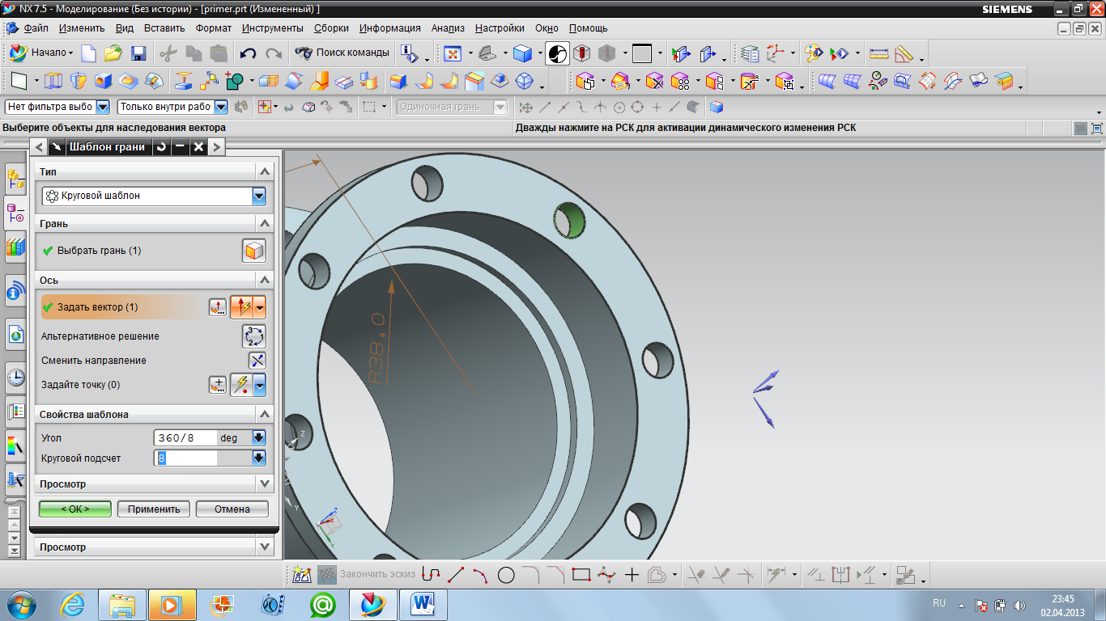This screenshot has height=621, width=1106.
Task: Switch to Microsoft Word in the taskbar
Action: pyautogui.click(x=423, y=604)
